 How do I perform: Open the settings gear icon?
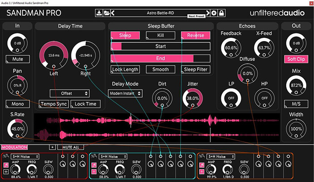214,13
